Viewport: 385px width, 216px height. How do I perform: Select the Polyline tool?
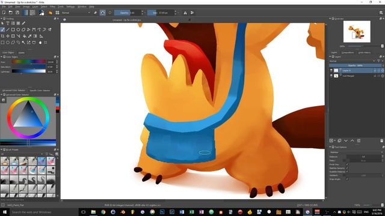pyautogui.click(x=28, y=29)
